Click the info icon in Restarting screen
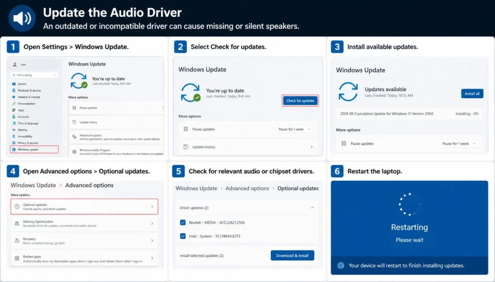This screenshot has width=495, height=282. coord(341,265)
